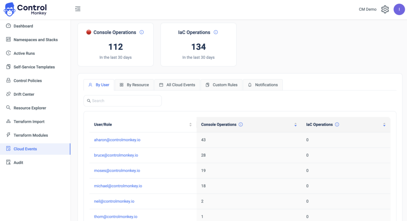407x221 pixels.
Task: Switch to the By Resource tab
Action: point(134,85)
